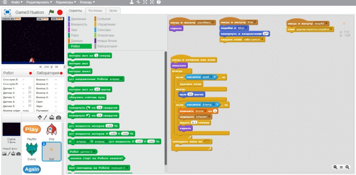Upload sprite from file

click(52, 117)
